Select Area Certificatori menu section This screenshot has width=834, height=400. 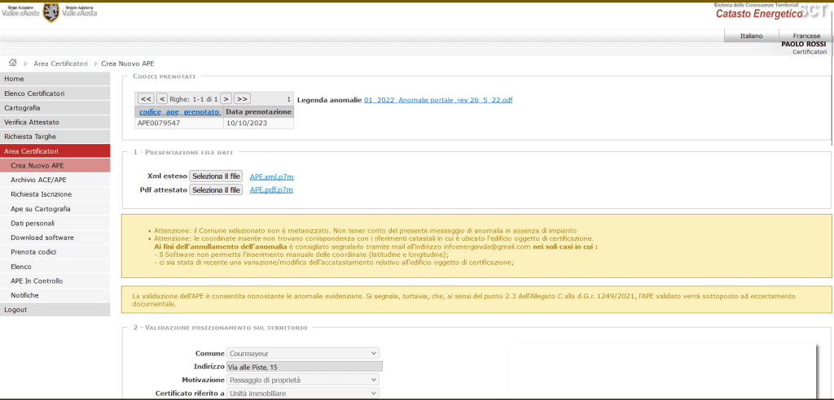(x=55, y=151)
